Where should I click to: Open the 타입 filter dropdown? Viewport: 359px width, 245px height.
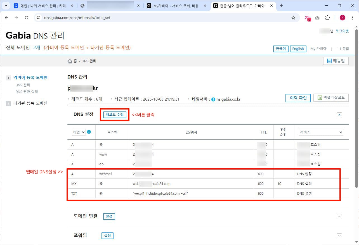pos(79,132)
